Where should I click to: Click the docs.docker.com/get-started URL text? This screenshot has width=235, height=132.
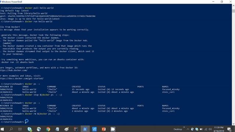click(22, 78)
